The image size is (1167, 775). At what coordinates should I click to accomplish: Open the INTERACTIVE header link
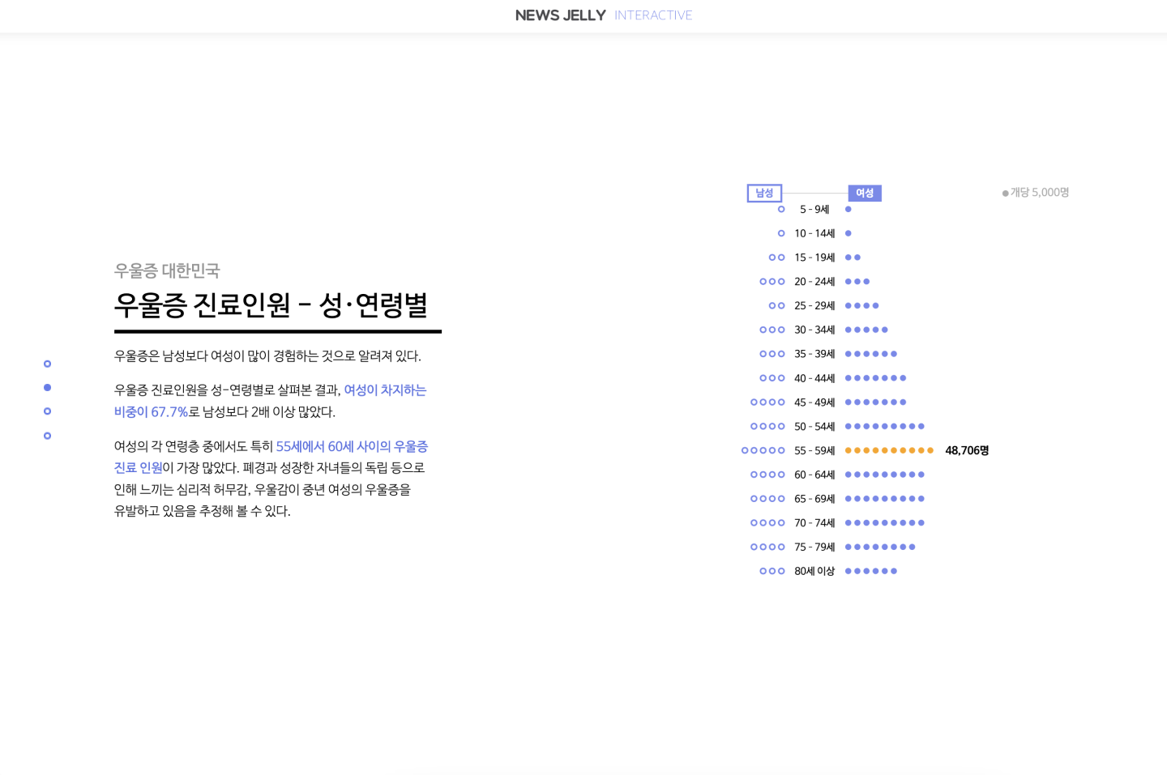(652, 15)
